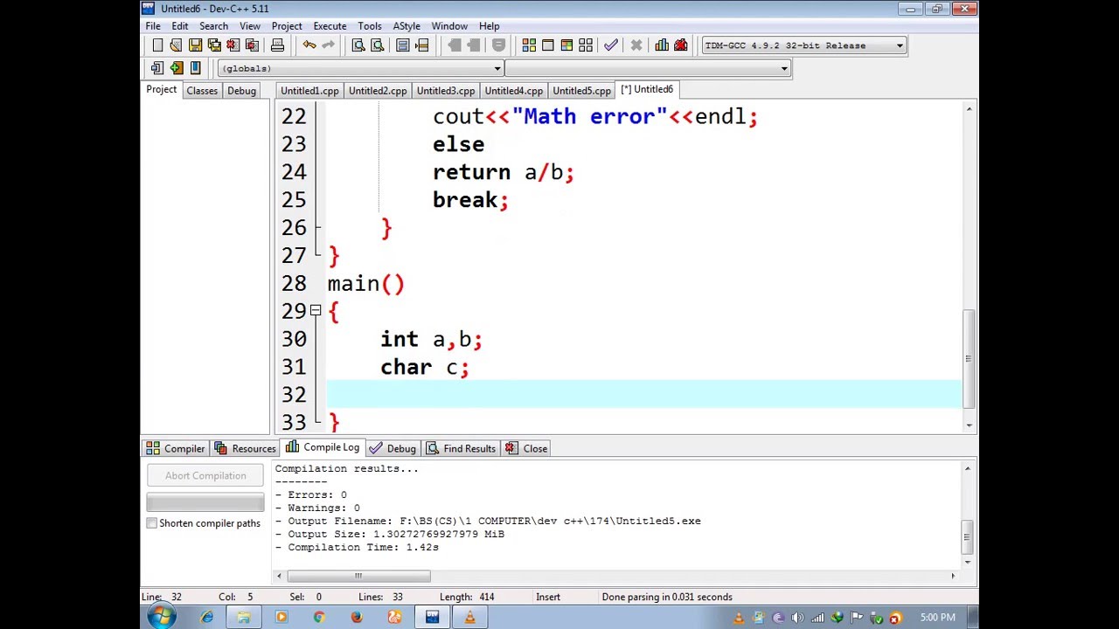Open the Search menu
The width and height of the screenshot is (1119, 629).
click(x=213, y=26)
